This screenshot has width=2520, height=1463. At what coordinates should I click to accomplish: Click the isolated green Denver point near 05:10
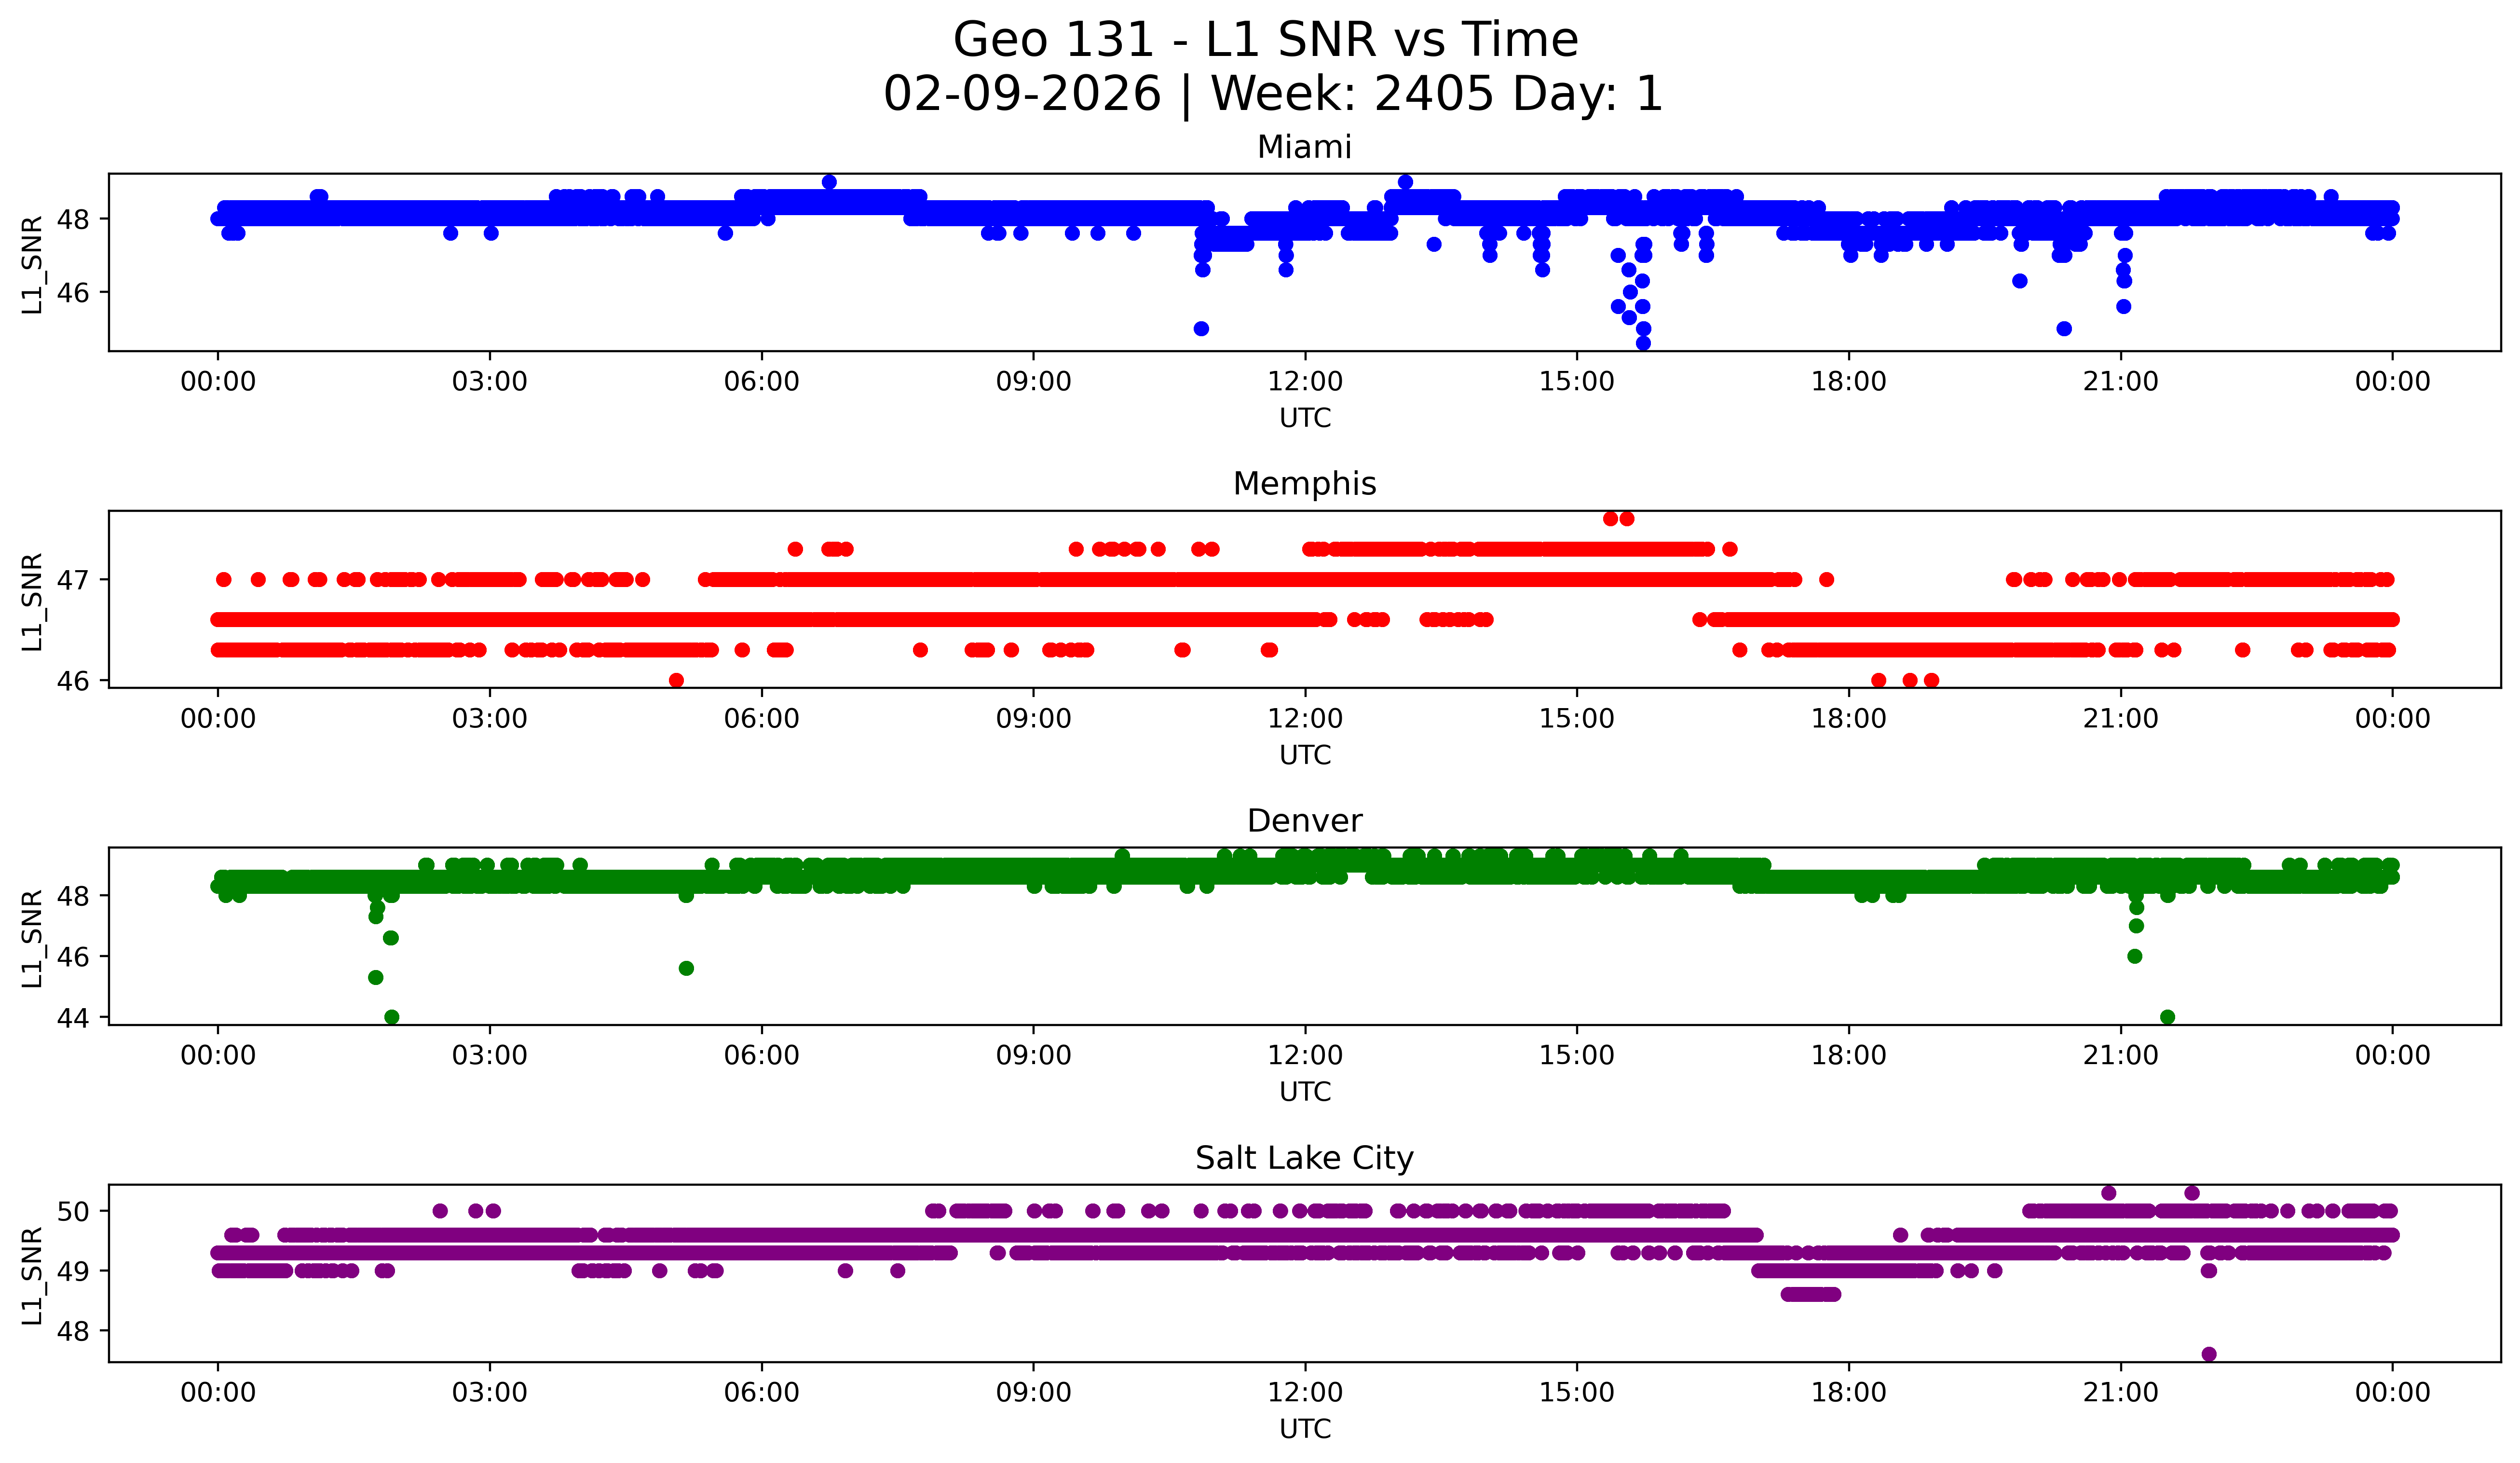(686, 968)
